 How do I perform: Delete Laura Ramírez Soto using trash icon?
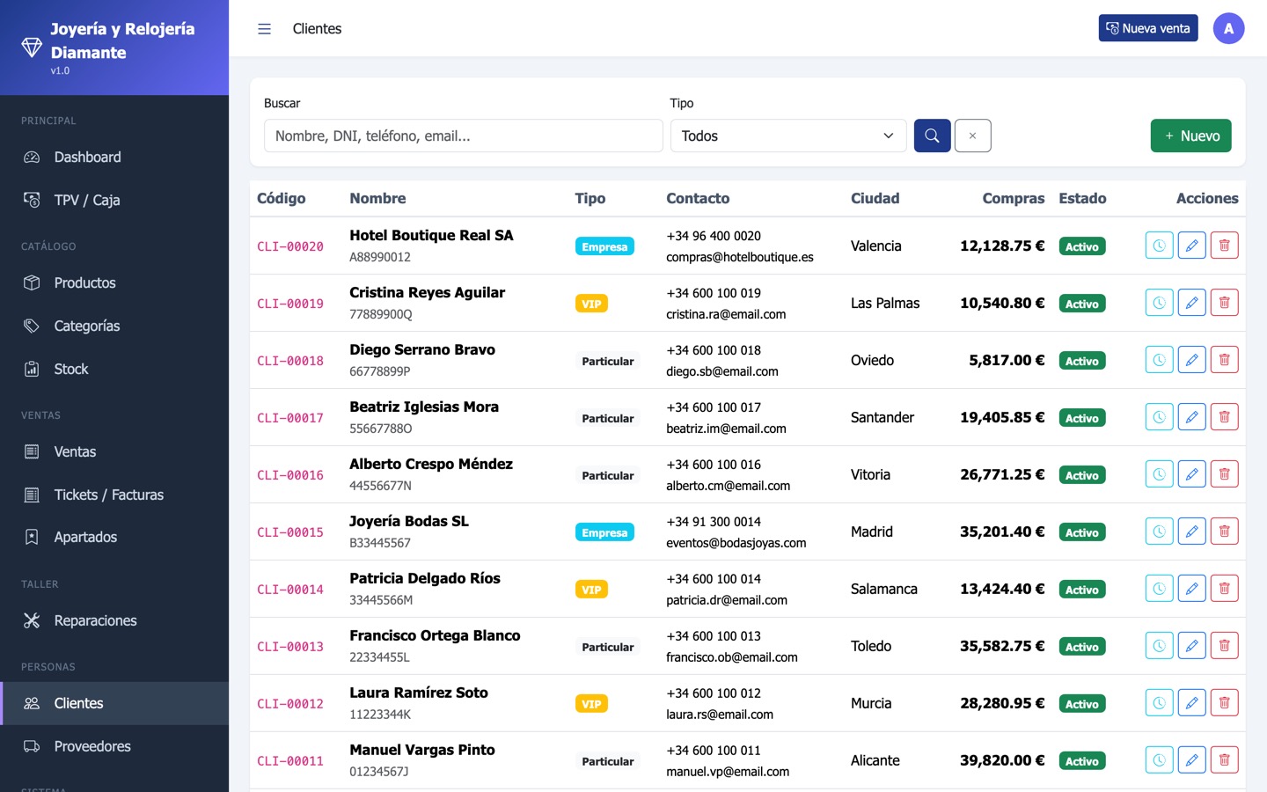(1224, 703)
